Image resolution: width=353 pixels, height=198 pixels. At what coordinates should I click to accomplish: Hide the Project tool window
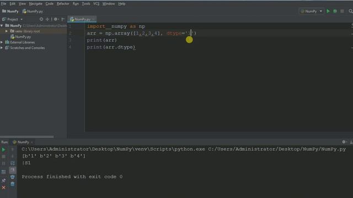click(x=63, y=19)
